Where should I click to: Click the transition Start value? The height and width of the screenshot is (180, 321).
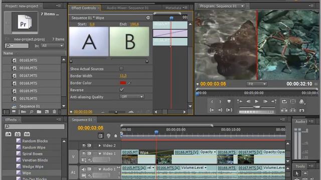point(92,24)
